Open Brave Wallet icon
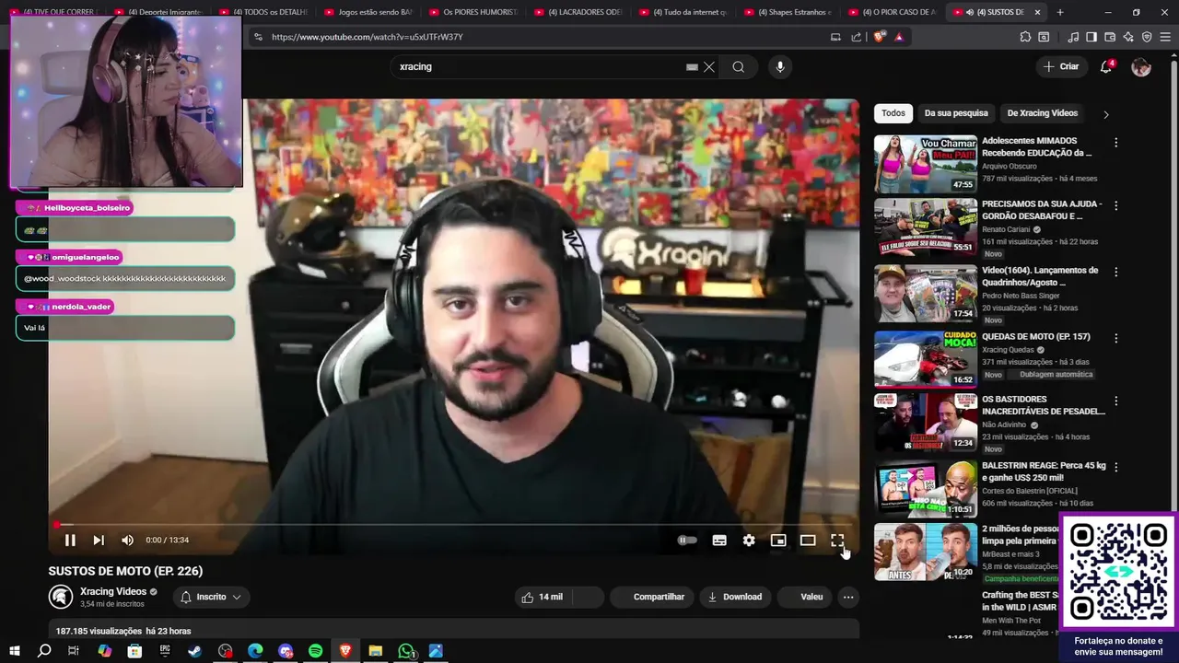The height and width of the screenshot is (663, 1179). [x=1110, y=37]
